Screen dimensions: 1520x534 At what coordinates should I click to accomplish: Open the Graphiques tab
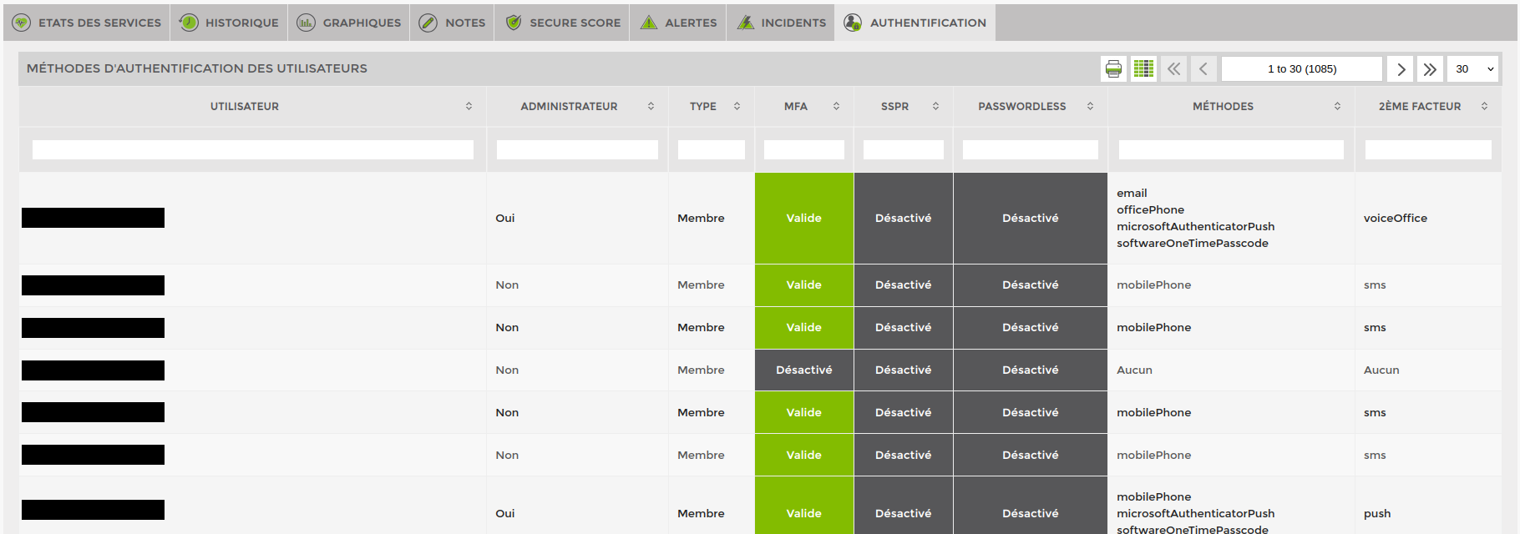[349, 23]
